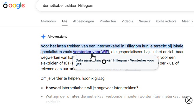Open the Nieuws tab
The width and height of the screenshot is (194, 106).
(144, 21)
